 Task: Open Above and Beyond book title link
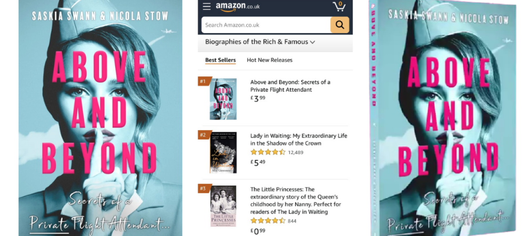pyautogui.click(x=290, y=86)
